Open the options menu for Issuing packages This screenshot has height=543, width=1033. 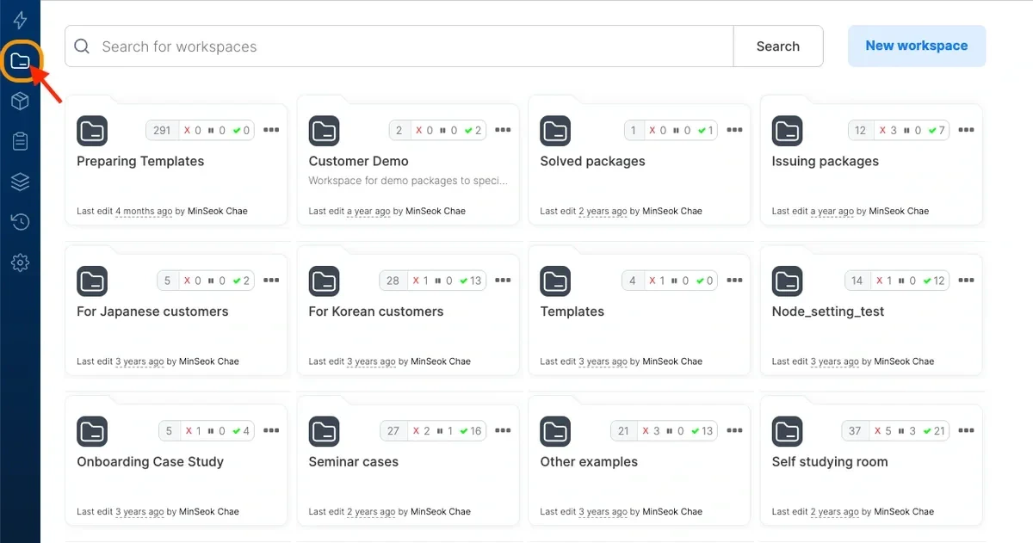click(966, 129)
